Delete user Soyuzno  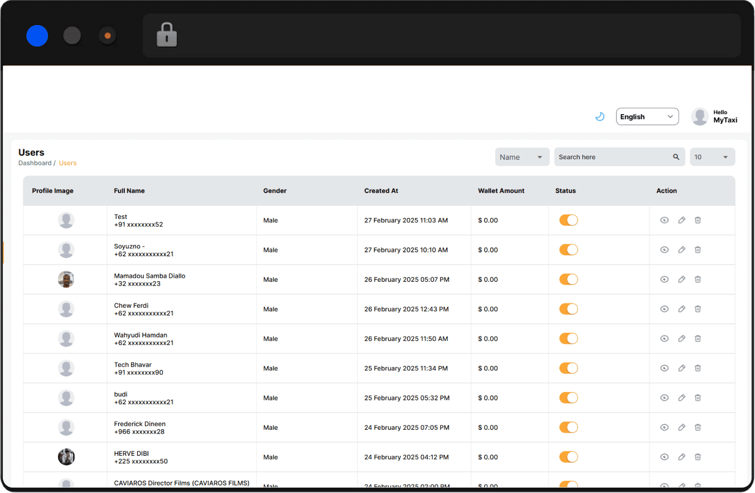tap(698, 250)
